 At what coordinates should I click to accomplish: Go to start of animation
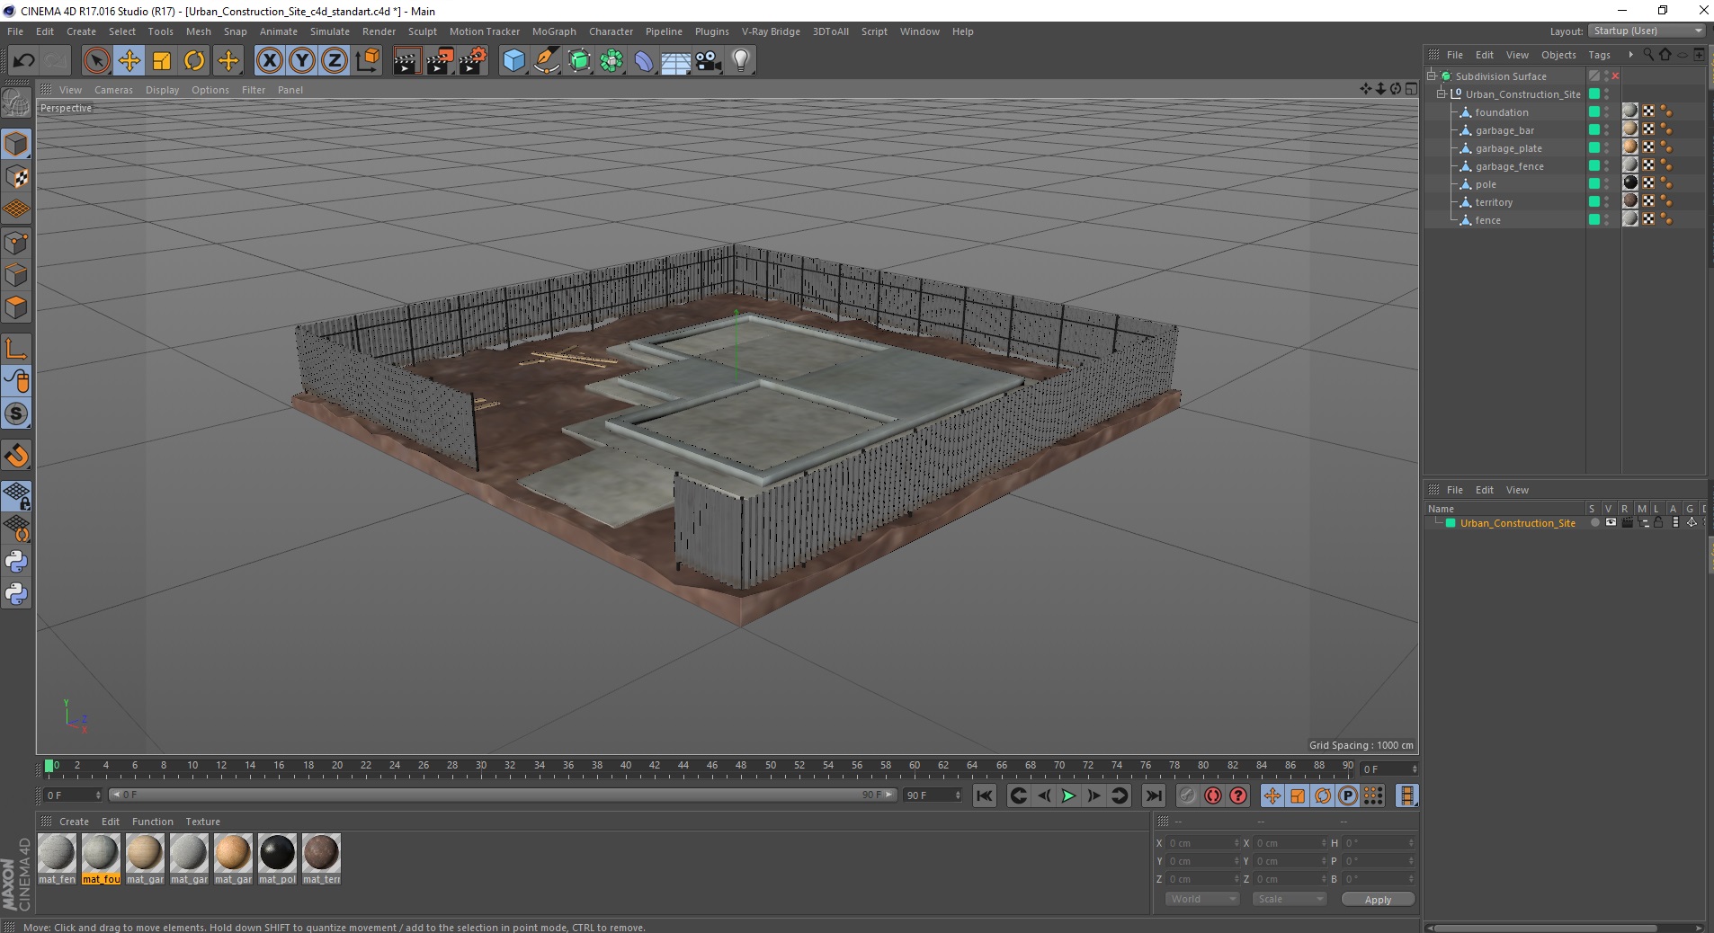985,795
